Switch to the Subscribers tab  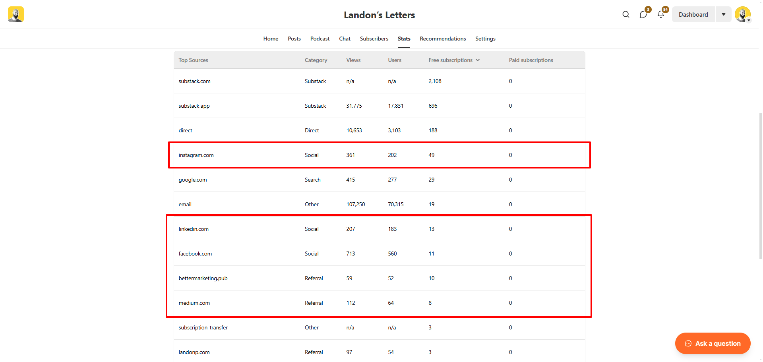(x=374, y=39)
